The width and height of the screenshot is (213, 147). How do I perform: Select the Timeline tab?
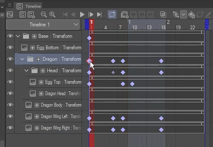pyautogui.click(x=29, y=6)
